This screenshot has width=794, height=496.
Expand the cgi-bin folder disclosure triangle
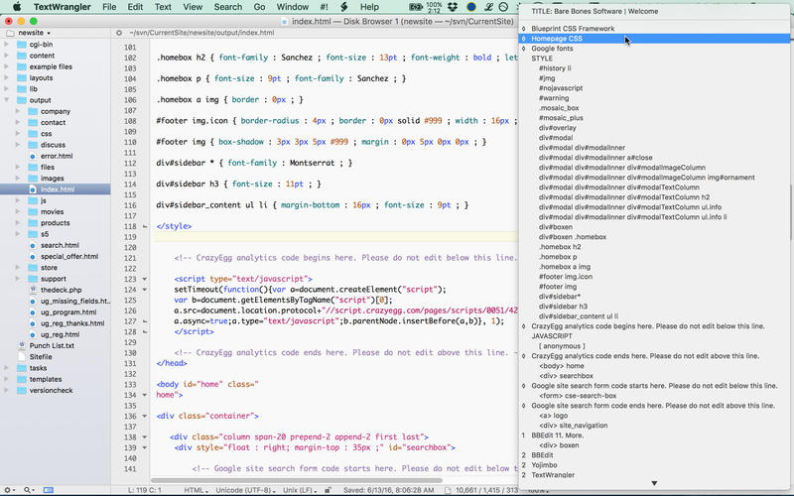[x=7, y=45]
